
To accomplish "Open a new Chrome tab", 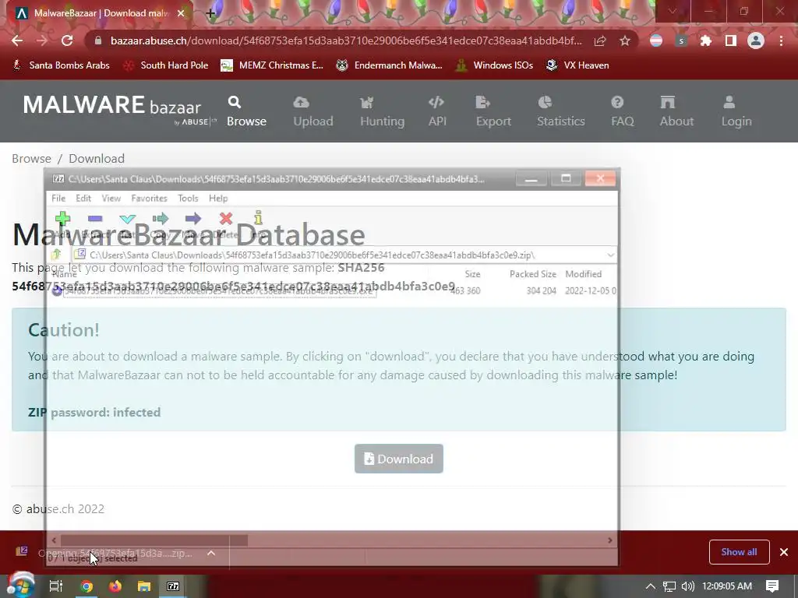I will 210,13.
